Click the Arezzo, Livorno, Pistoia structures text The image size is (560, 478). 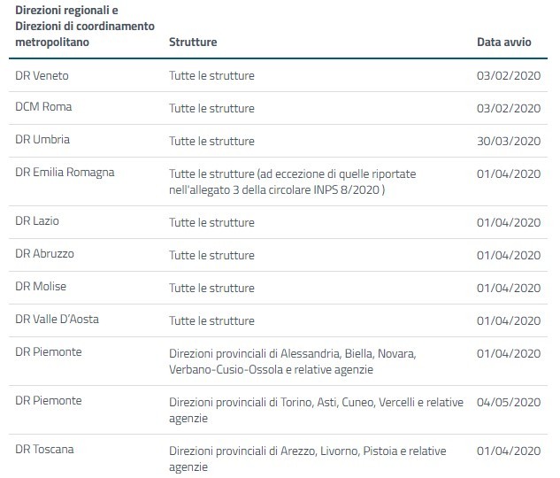coord(308,459)
